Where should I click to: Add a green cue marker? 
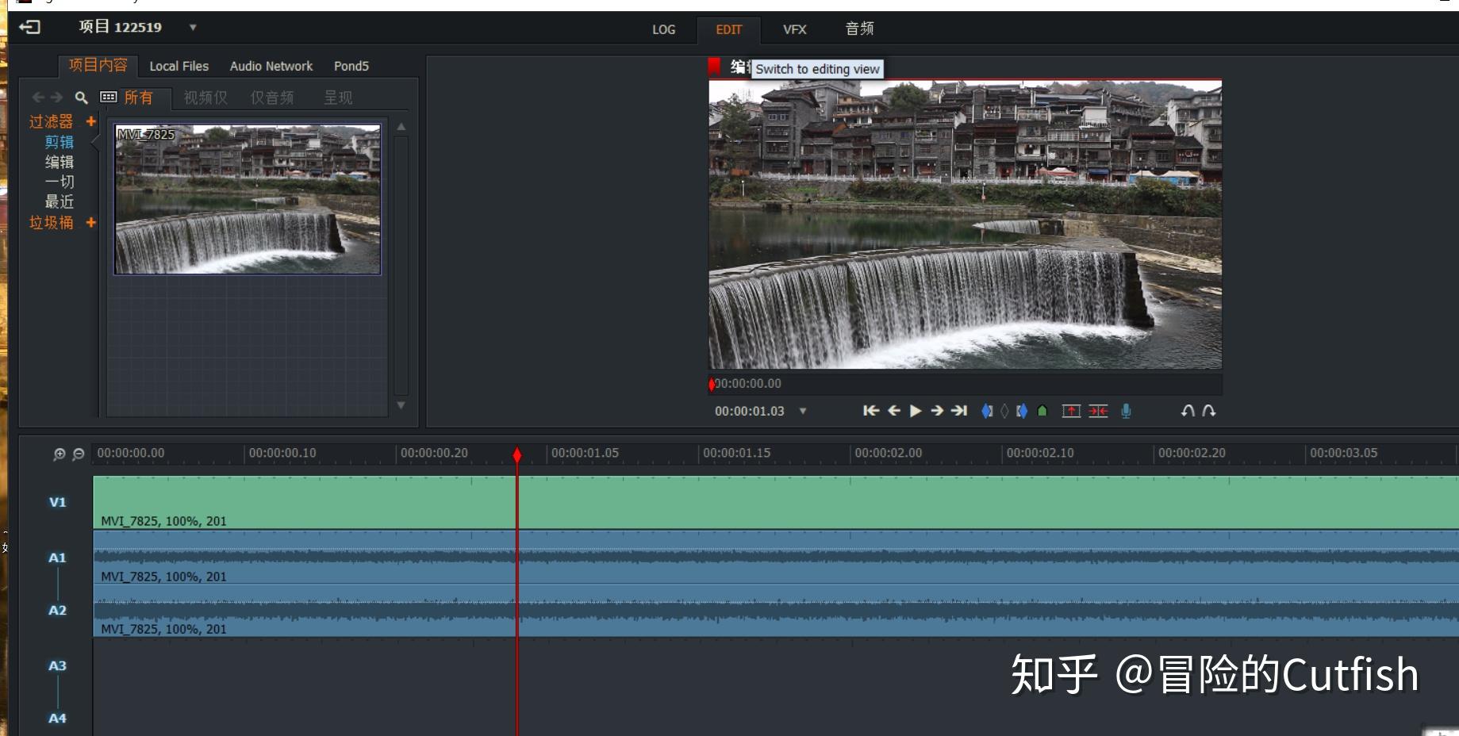point(1042,411)
